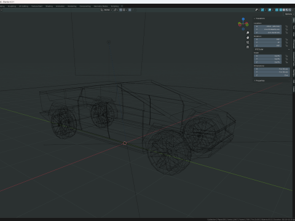Click the Rotation Z field
The image size is (295, 221).
(267, 45)
